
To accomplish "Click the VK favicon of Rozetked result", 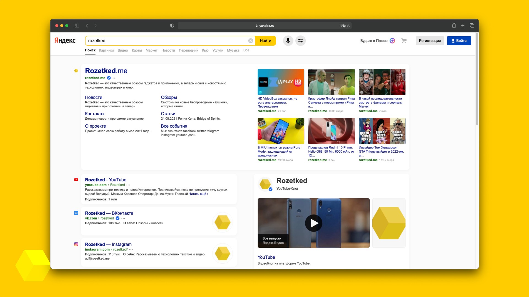I will click(x=76, y=213).
